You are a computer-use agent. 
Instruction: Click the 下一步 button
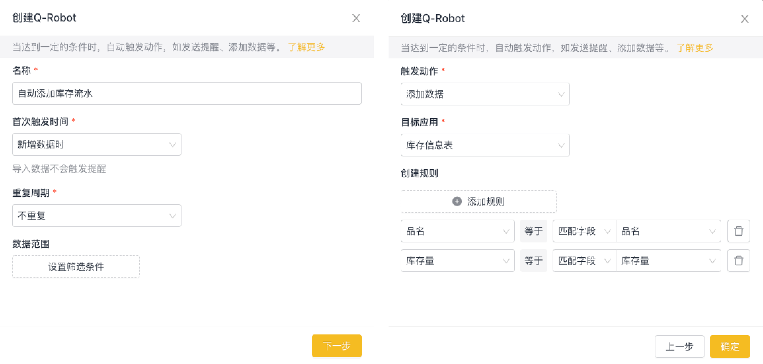336,346
